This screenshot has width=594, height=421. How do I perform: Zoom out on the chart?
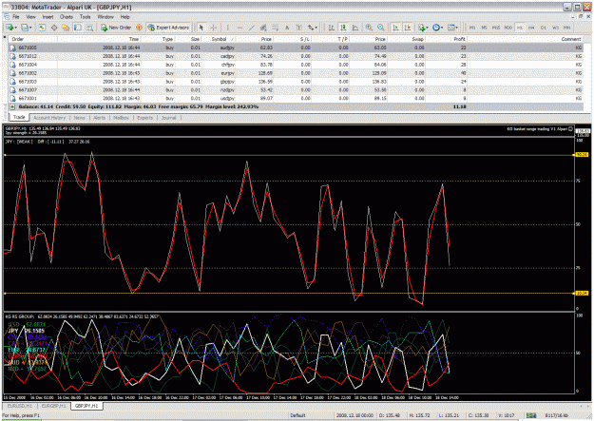[381, 28]
